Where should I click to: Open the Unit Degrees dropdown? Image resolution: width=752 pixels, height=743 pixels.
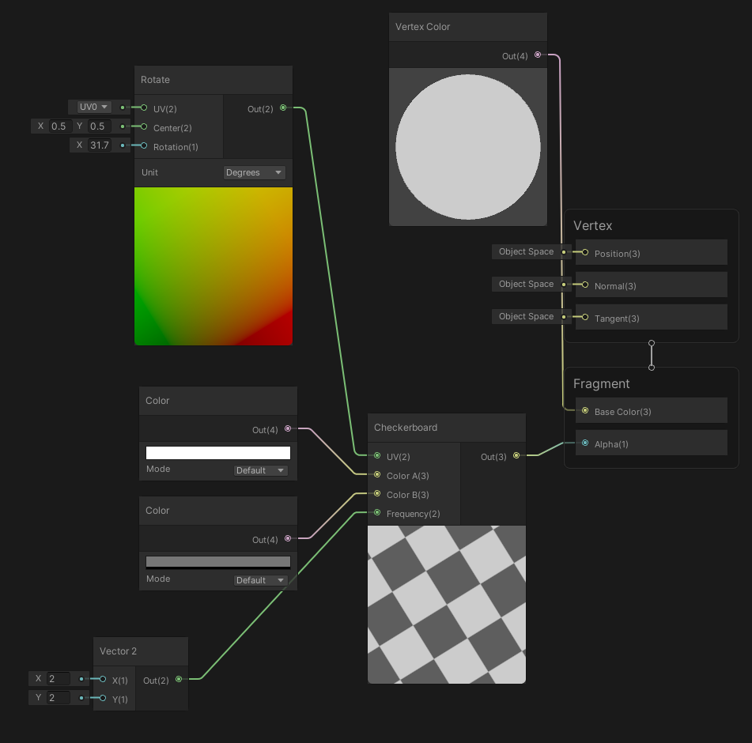coord(254,172)
